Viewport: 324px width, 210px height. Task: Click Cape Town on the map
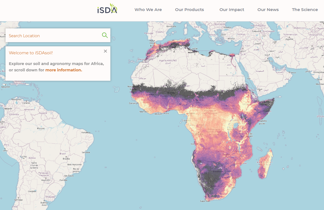click(205, 201)
